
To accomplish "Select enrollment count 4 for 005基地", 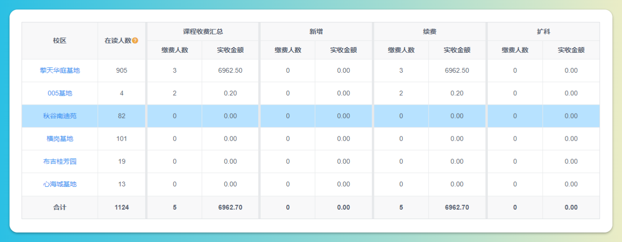I will pyautogui.click(x=122, y=93).
